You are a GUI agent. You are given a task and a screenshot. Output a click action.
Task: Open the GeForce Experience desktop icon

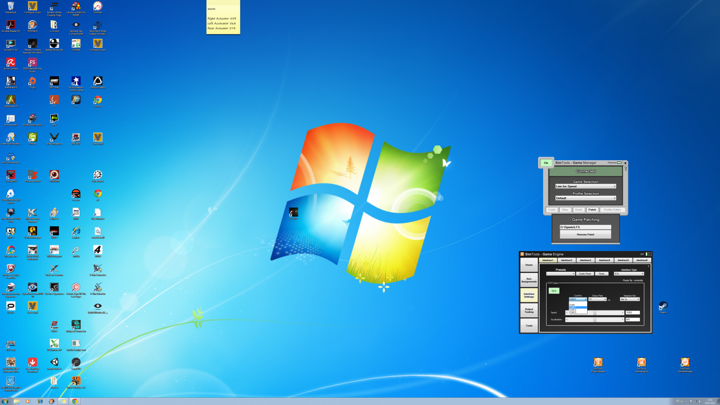click(54, 288)
